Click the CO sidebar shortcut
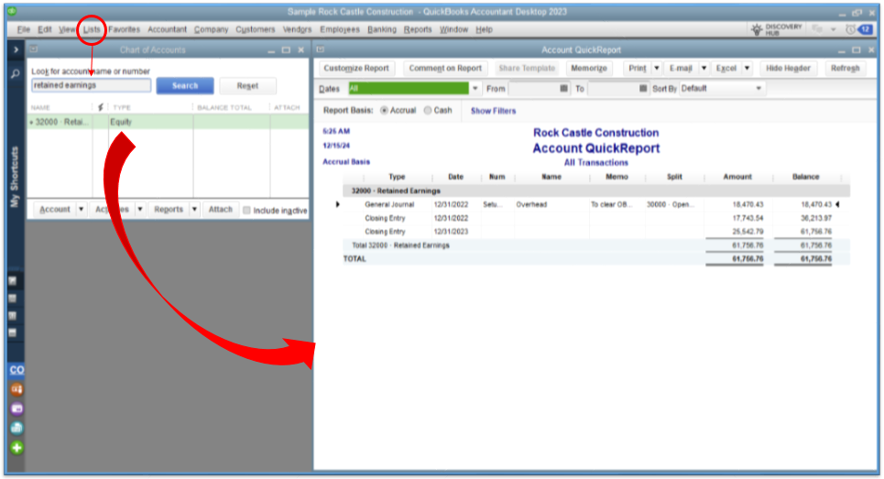Image resolution: width=884 pixels, height=479 pixels. click(x=16, y=370)
